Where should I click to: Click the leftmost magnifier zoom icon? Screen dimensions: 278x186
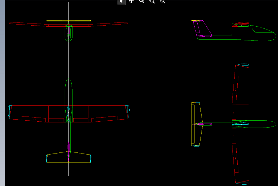click(142, 2)
